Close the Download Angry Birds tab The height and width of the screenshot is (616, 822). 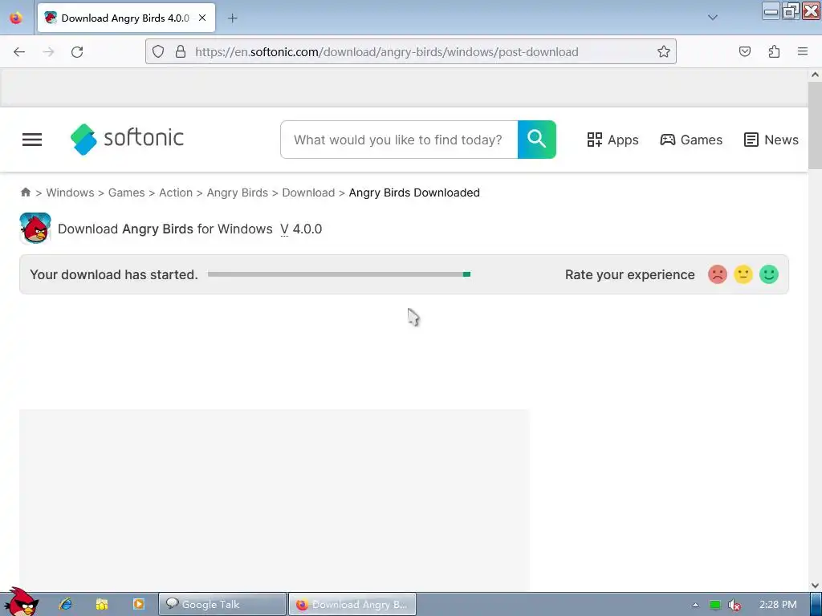[202, 18]
